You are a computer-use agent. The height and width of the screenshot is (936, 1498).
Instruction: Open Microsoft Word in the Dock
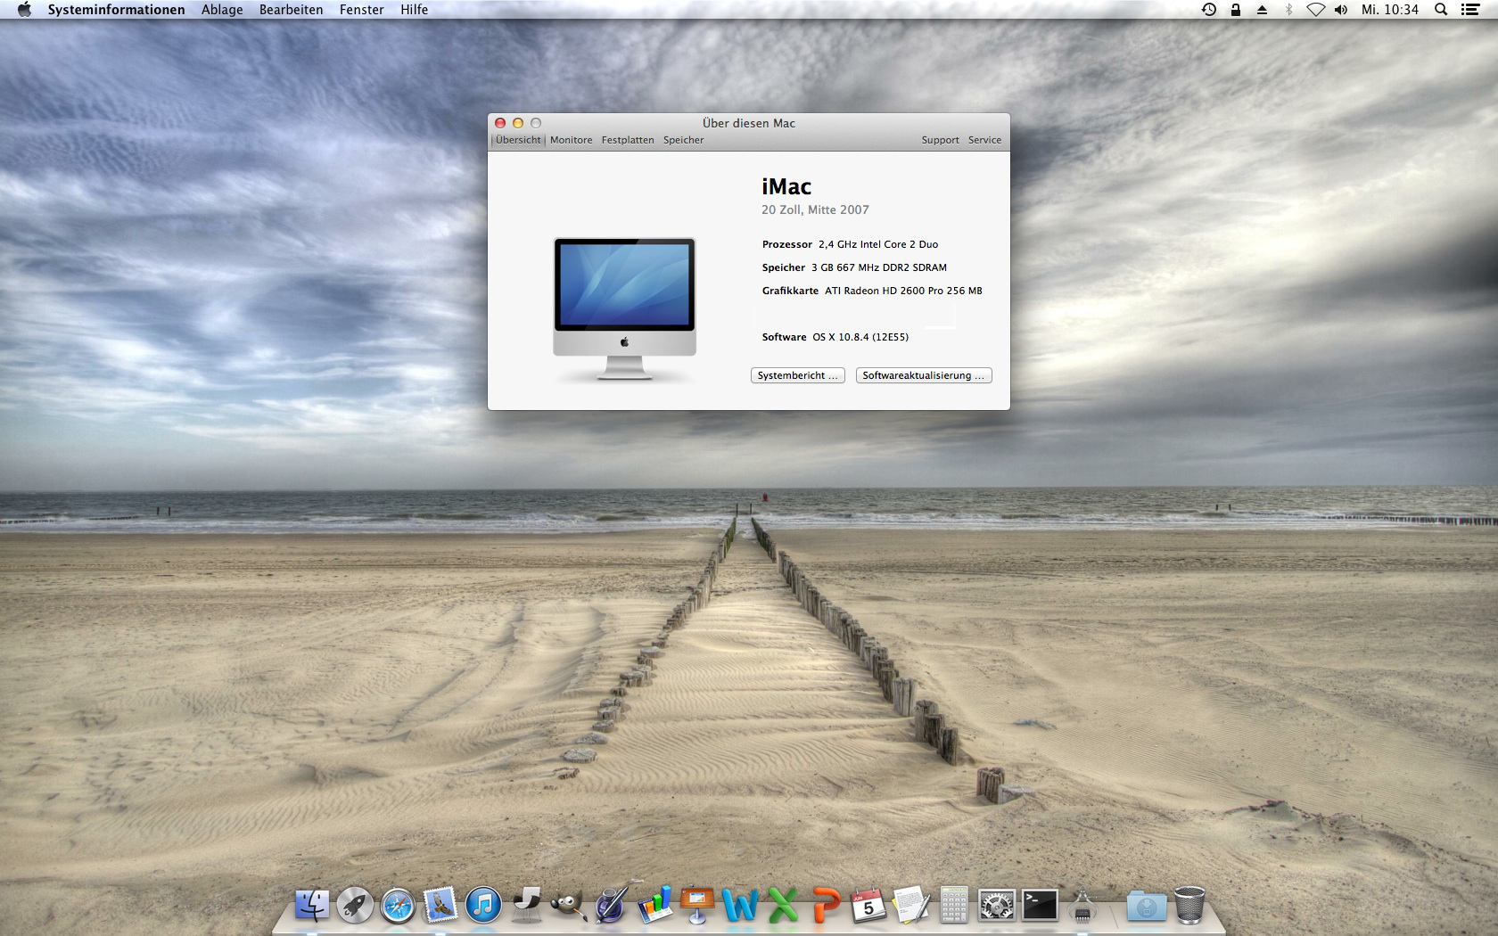pos(740,906)
